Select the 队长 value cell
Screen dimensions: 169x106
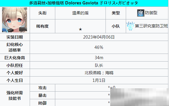pos(99,65)
